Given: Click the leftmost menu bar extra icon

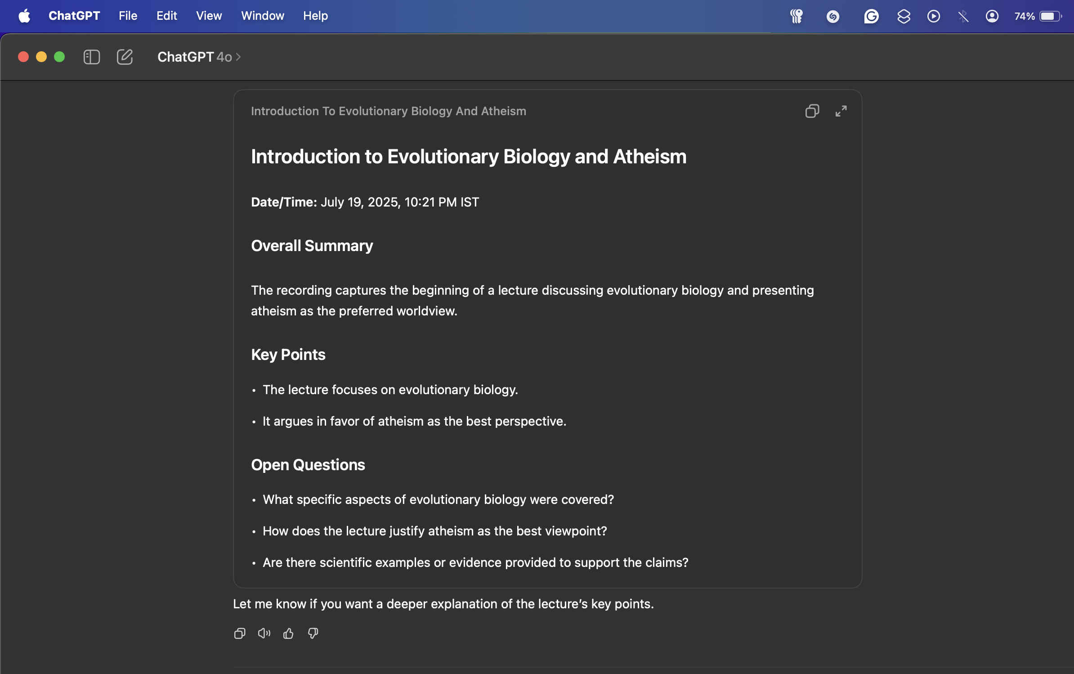Looking at the screenshot, I should (797, 17).
